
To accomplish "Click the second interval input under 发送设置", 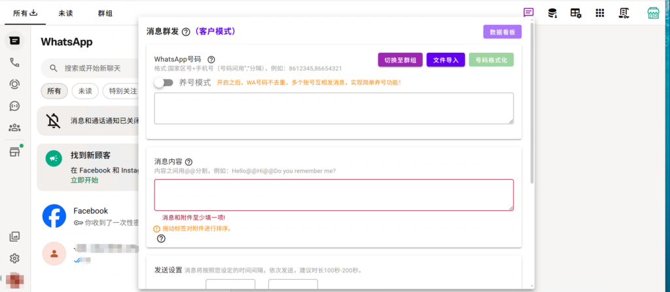I will pos(293,284).
